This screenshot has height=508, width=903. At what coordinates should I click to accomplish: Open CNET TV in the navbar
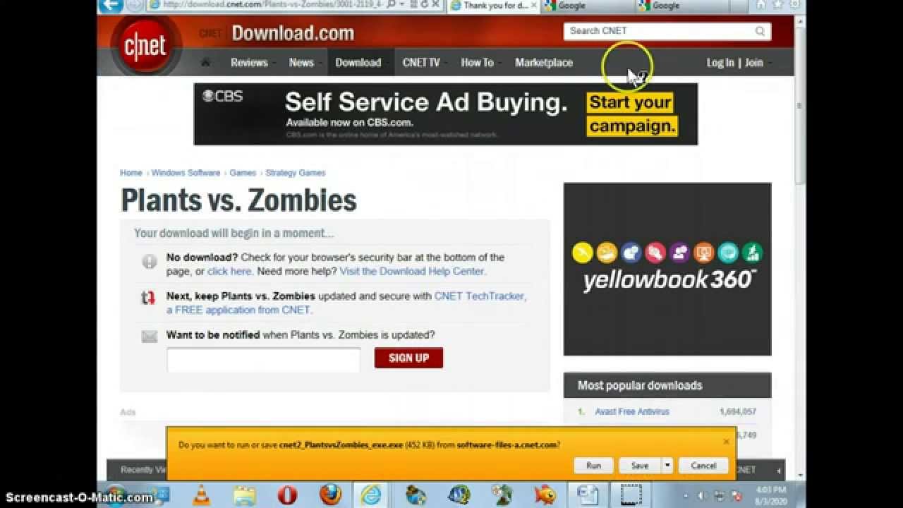(421, 63)
